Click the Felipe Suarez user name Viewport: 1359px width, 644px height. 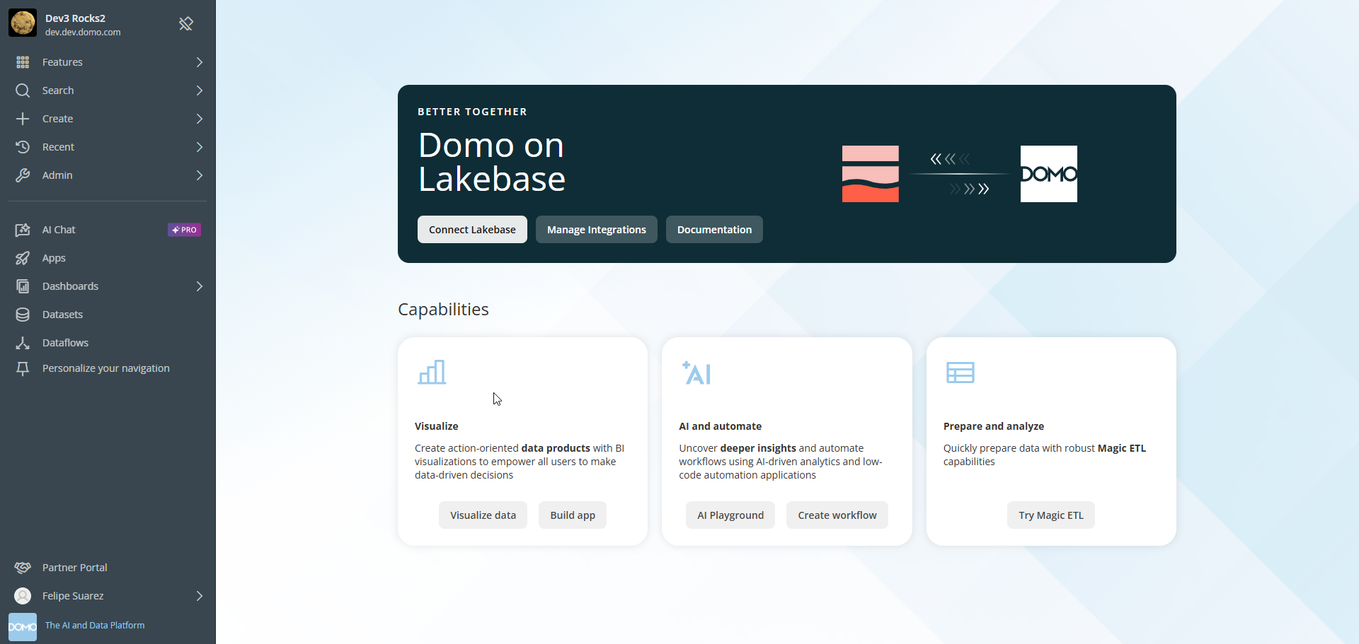(73, 596)
